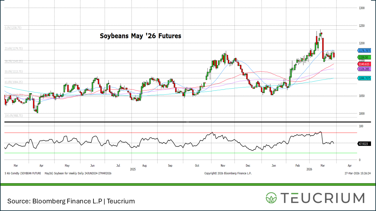Click the red 1140.615 moving average label
The image size is (376, 211).
pos(364,64)
